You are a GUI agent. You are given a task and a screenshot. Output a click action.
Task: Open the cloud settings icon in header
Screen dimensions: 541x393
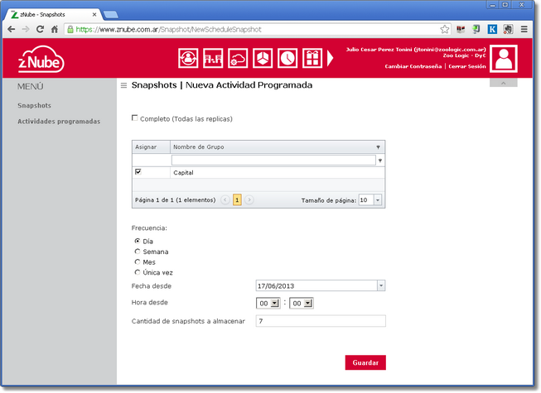pyautogui.click(x=238, y=58)
